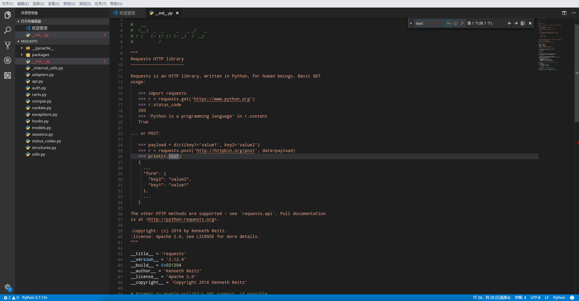Click line and column indicator in status bar

click(492, 298)
